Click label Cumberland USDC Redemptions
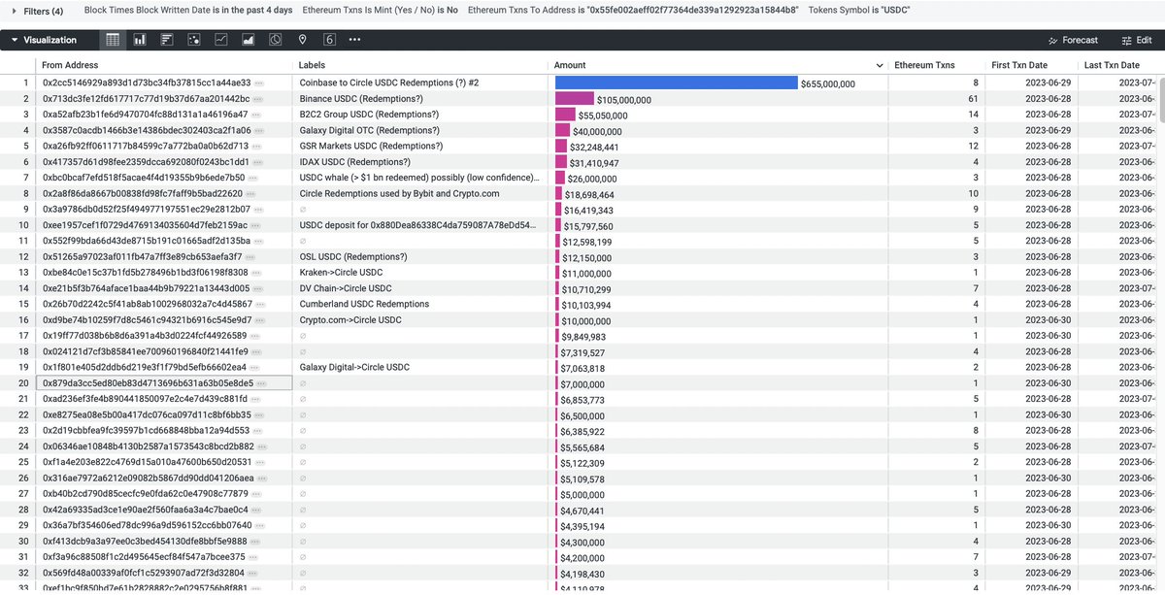This screenshot has width=1165, height=595. (x=364, y=304)
